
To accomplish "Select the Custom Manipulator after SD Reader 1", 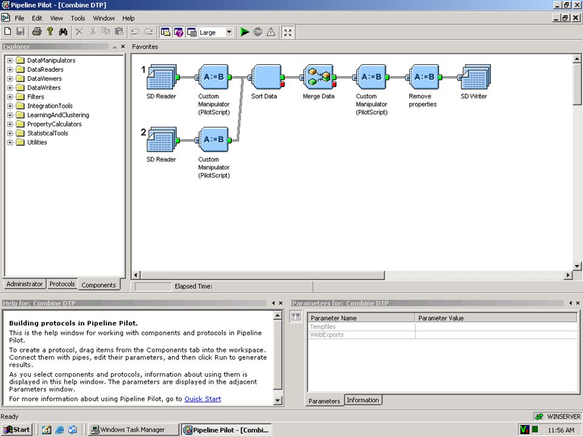I will click(x=214, y=77).
